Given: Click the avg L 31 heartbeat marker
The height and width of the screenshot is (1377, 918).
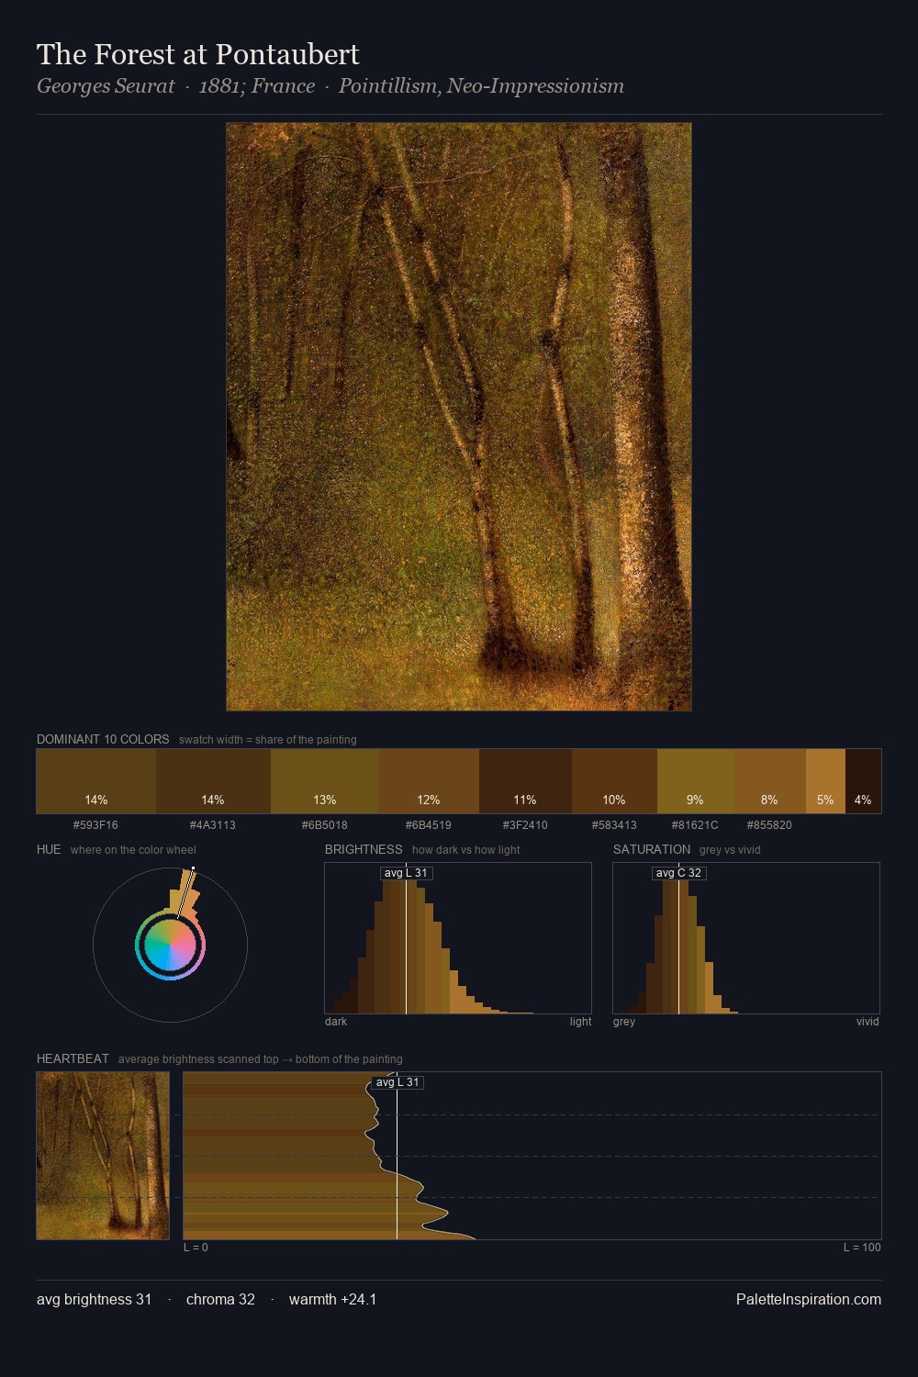Looking at the screenshot, I should pyautogui.click(x=397, y=1082).
